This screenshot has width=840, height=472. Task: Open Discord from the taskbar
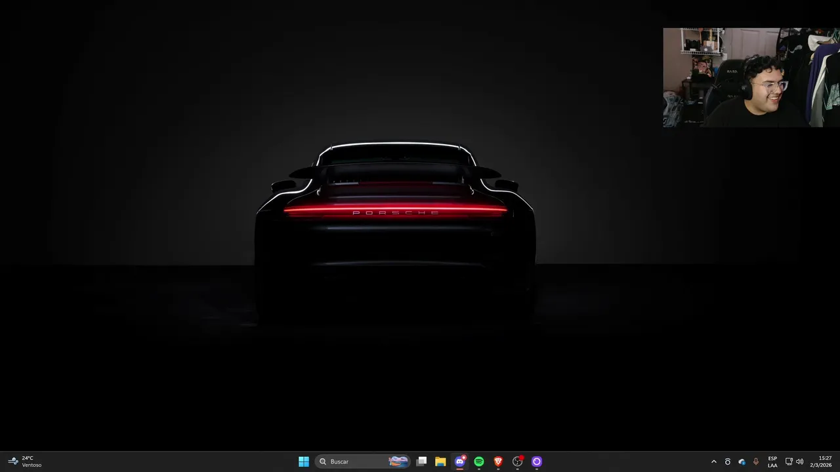pyautogui.click(x=460, y=462)
